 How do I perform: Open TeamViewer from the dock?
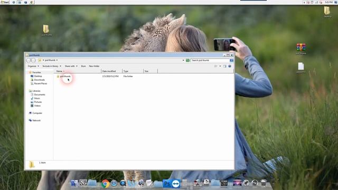[x=176, y=184]
